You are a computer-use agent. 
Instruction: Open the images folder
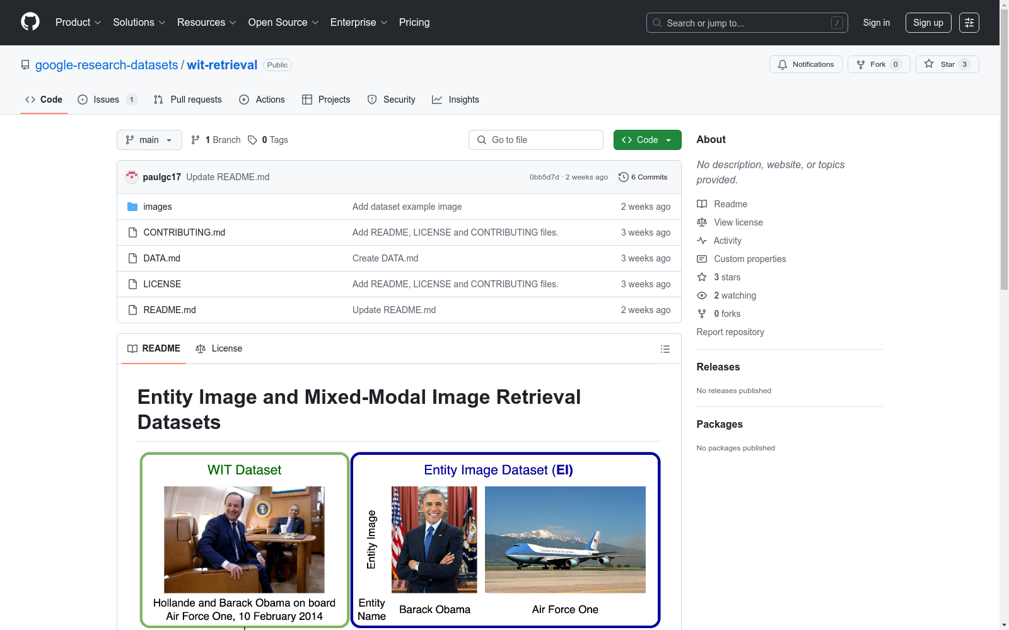click(x=157, y=207)
